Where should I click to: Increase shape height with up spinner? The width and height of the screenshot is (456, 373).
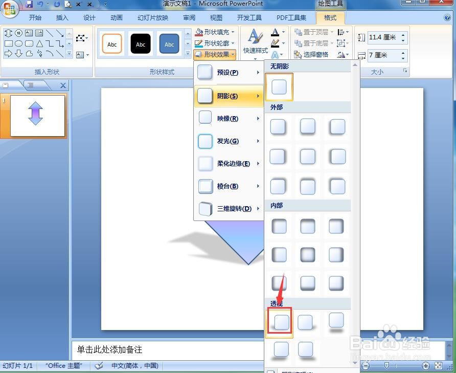(403, 35)
